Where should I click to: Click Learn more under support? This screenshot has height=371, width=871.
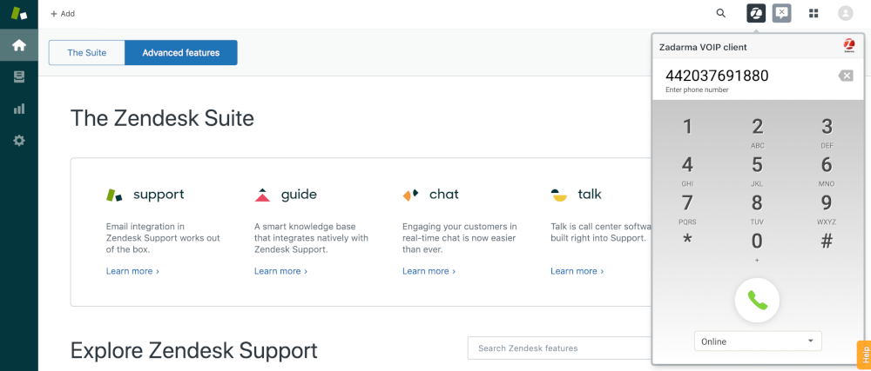pos(132,271)
